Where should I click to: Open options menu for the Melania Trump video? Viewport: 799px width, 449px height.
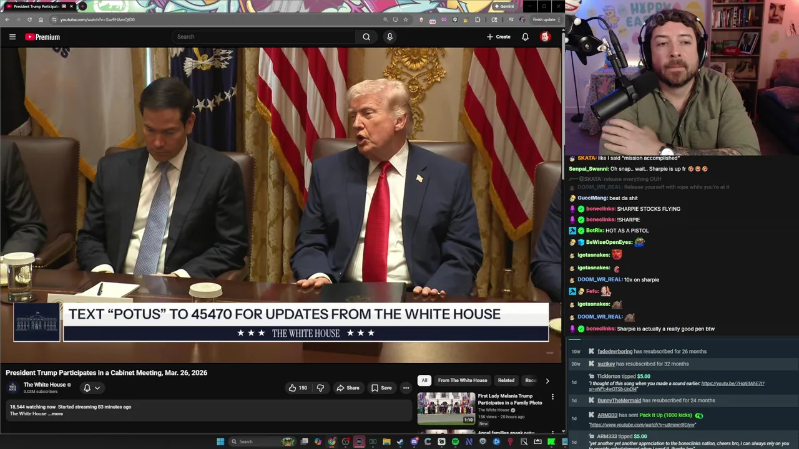552,397
